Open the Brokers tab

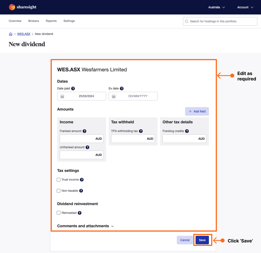[34, 21]
